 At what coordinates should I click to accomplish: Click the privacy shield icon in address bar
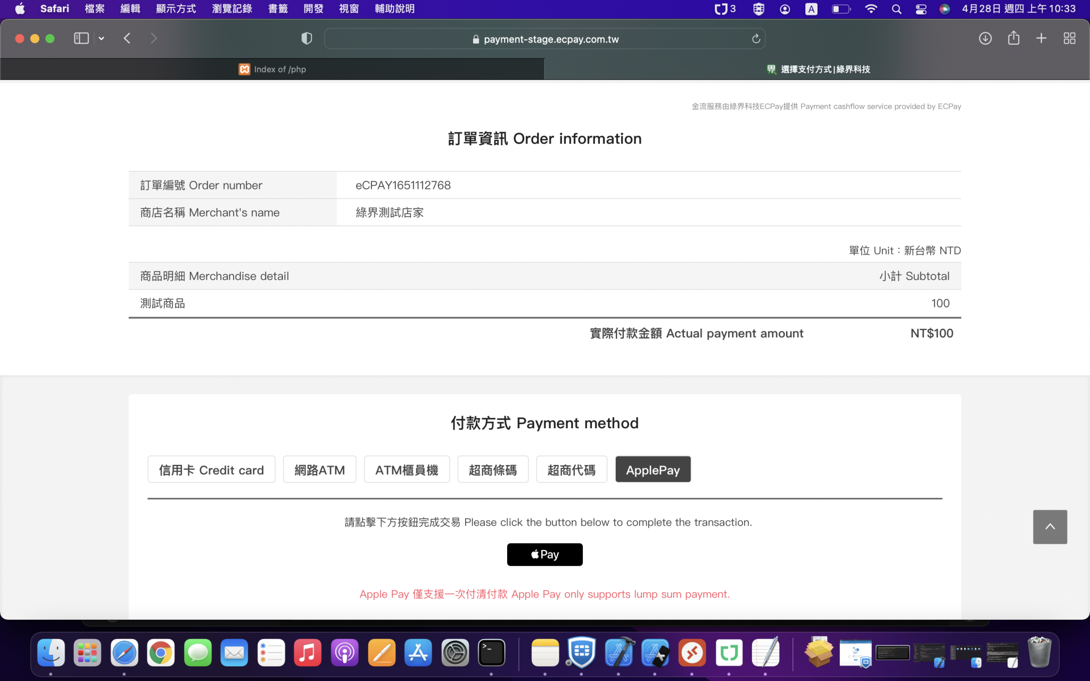(x=306, y=38)
